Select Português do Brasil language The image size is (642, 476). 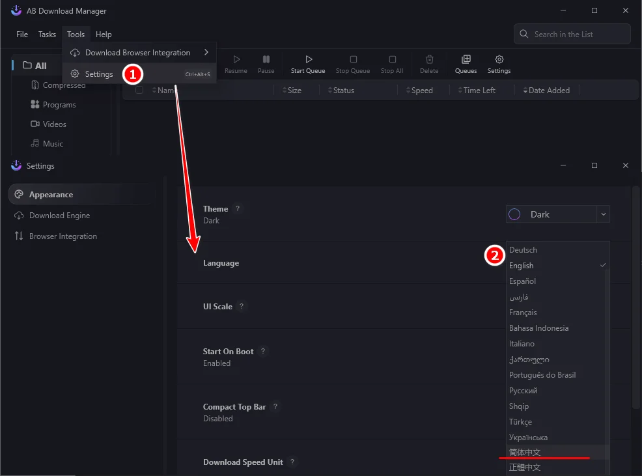point(557,375)
